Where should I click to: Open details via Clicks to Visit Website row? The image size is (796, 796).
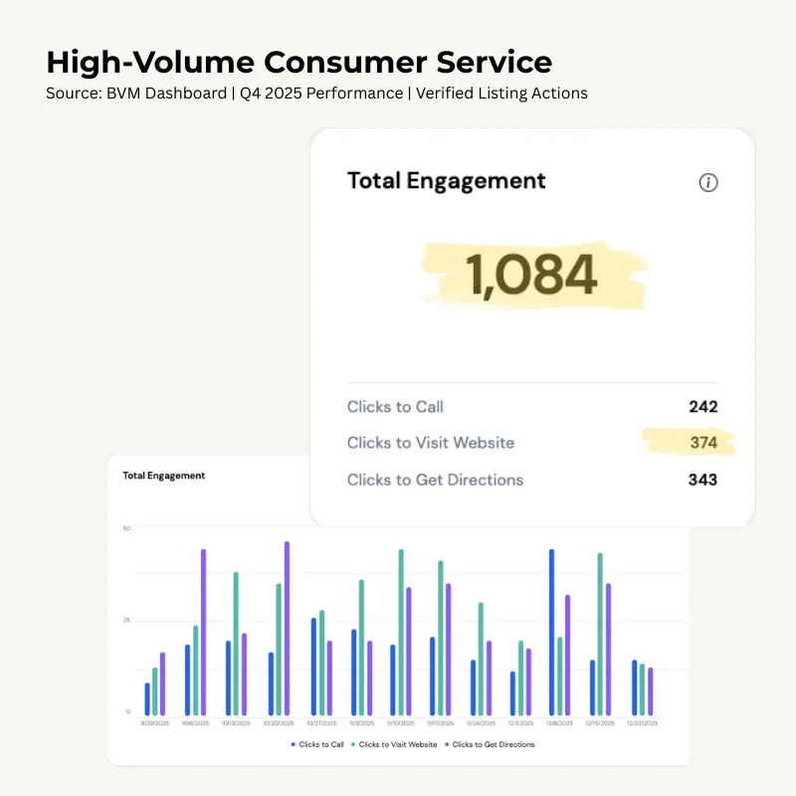430,443
